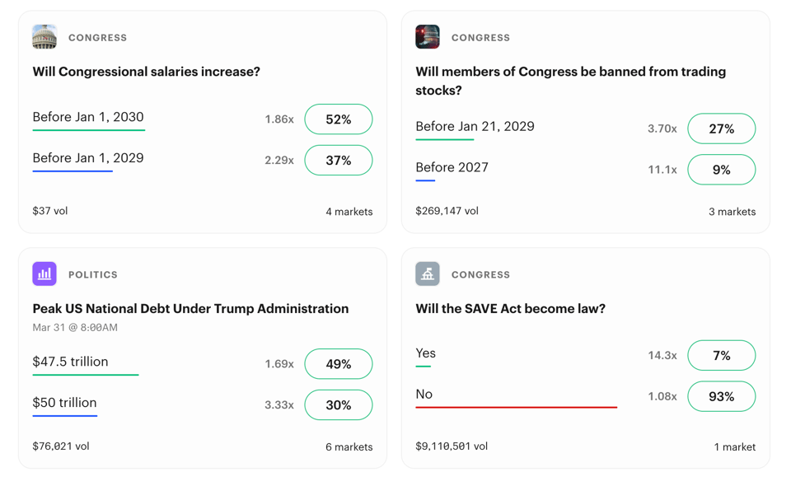Select the 52% button for Before Jan 1, 2030
The width and height of the screenshot is (791, 486).
pyautogui.click(x=339, y=119)
